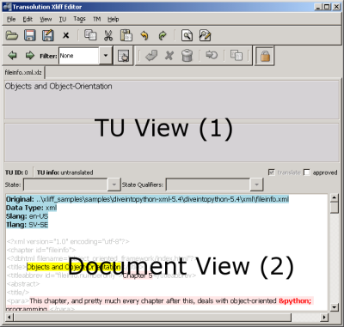Minimize the Transolution Xliff Editor window
Screen dimensions: 344x327
(x=318, y=7)
